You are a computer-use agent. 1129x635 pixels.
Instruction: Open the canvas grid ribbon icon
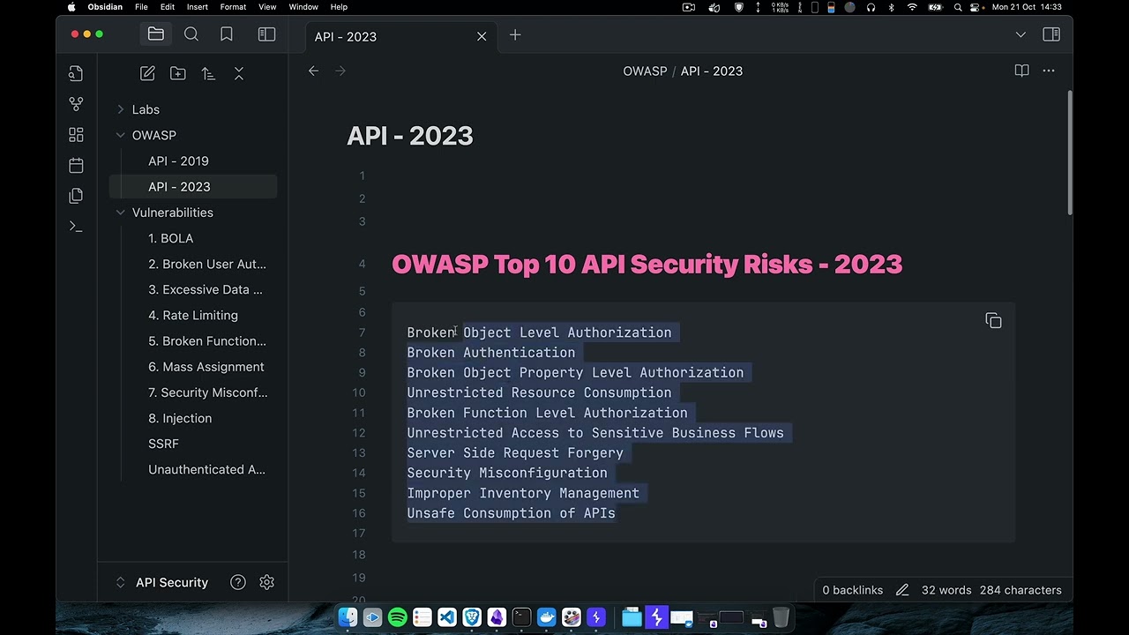76,135
